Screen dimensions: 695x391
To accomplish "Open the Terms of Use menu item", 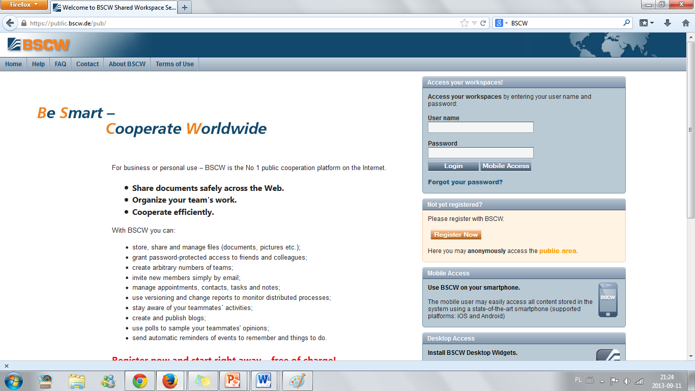I will [175, 64].
